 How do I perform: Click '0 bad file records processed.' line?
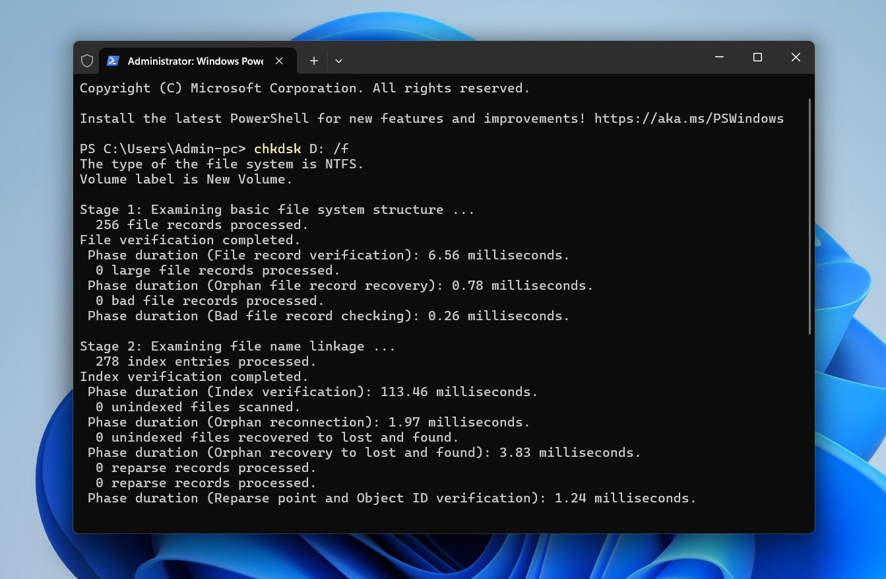(210, 301)
